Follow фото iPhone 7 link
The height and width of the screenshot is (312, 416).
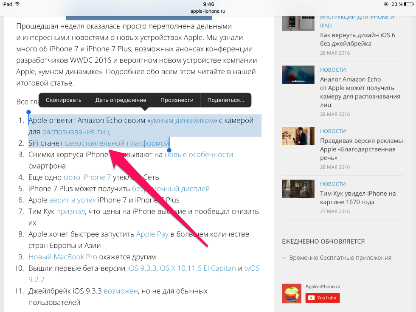coord(87,177)
